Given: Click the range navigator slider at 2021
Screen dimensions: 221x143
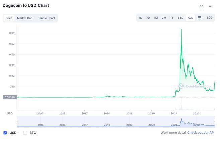Looking at the screenshot, I should [x=174, y=122].
